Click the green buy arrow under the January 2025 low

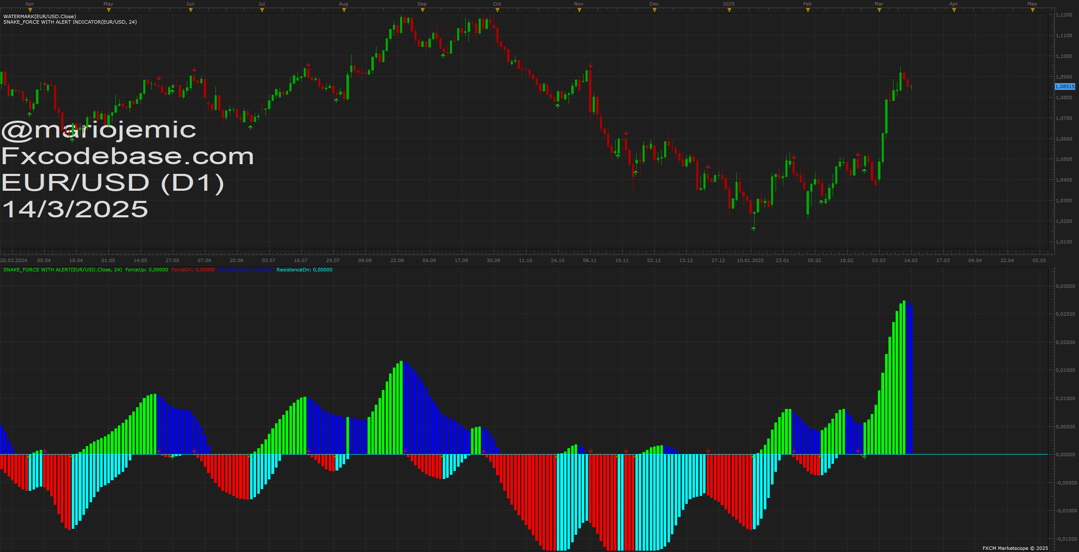(x=754, y=229)
